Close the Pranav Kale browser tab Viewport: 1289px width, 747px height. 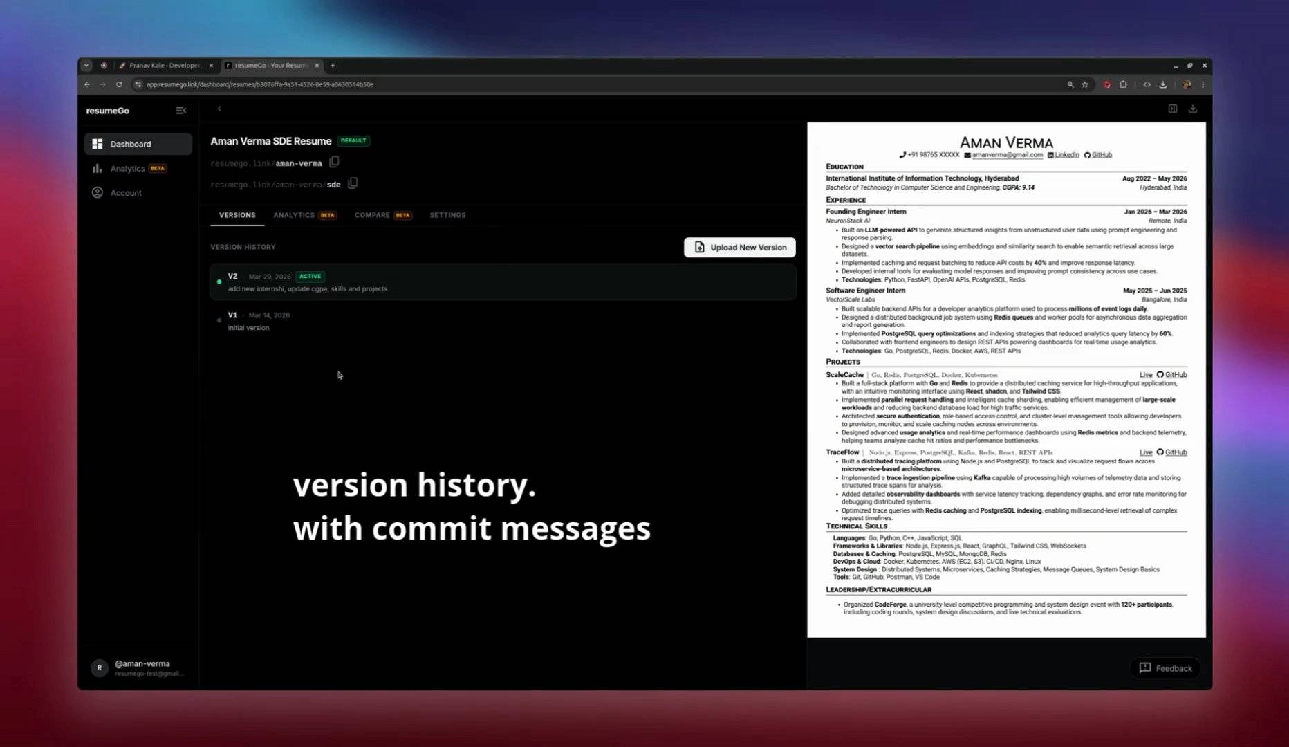tap(211, 66)
